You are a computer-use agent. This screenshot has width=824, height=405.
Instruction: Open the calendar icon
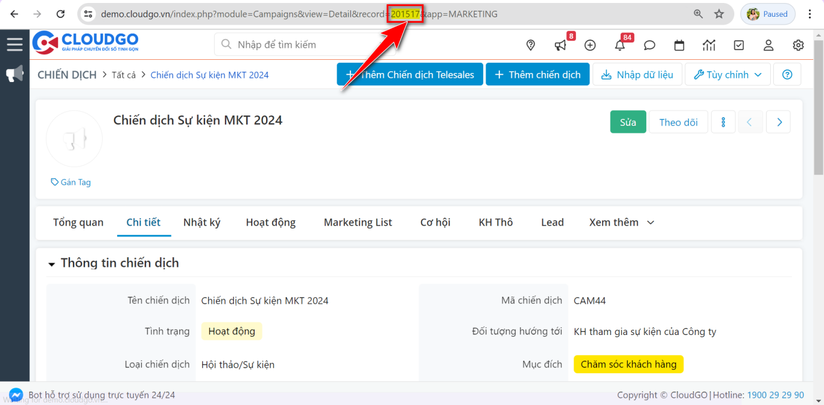point(679,45)
